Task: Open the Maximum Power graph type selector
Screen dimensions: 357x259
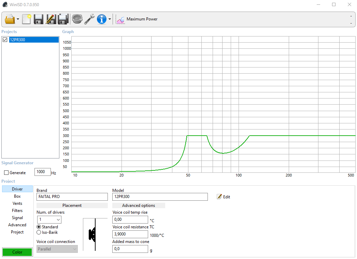Action: [137, 19]
